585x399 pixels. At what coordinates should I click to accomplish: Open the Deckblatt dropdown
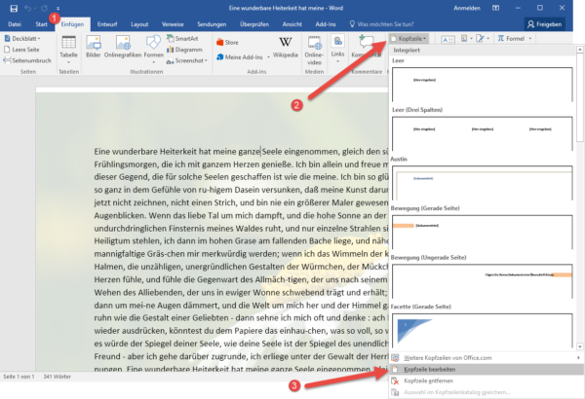(22, 38)
